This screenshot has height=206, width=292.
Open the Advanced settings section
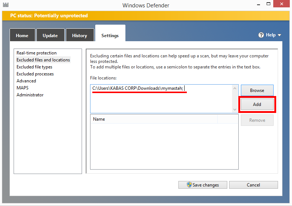click(x=26, y=81)
